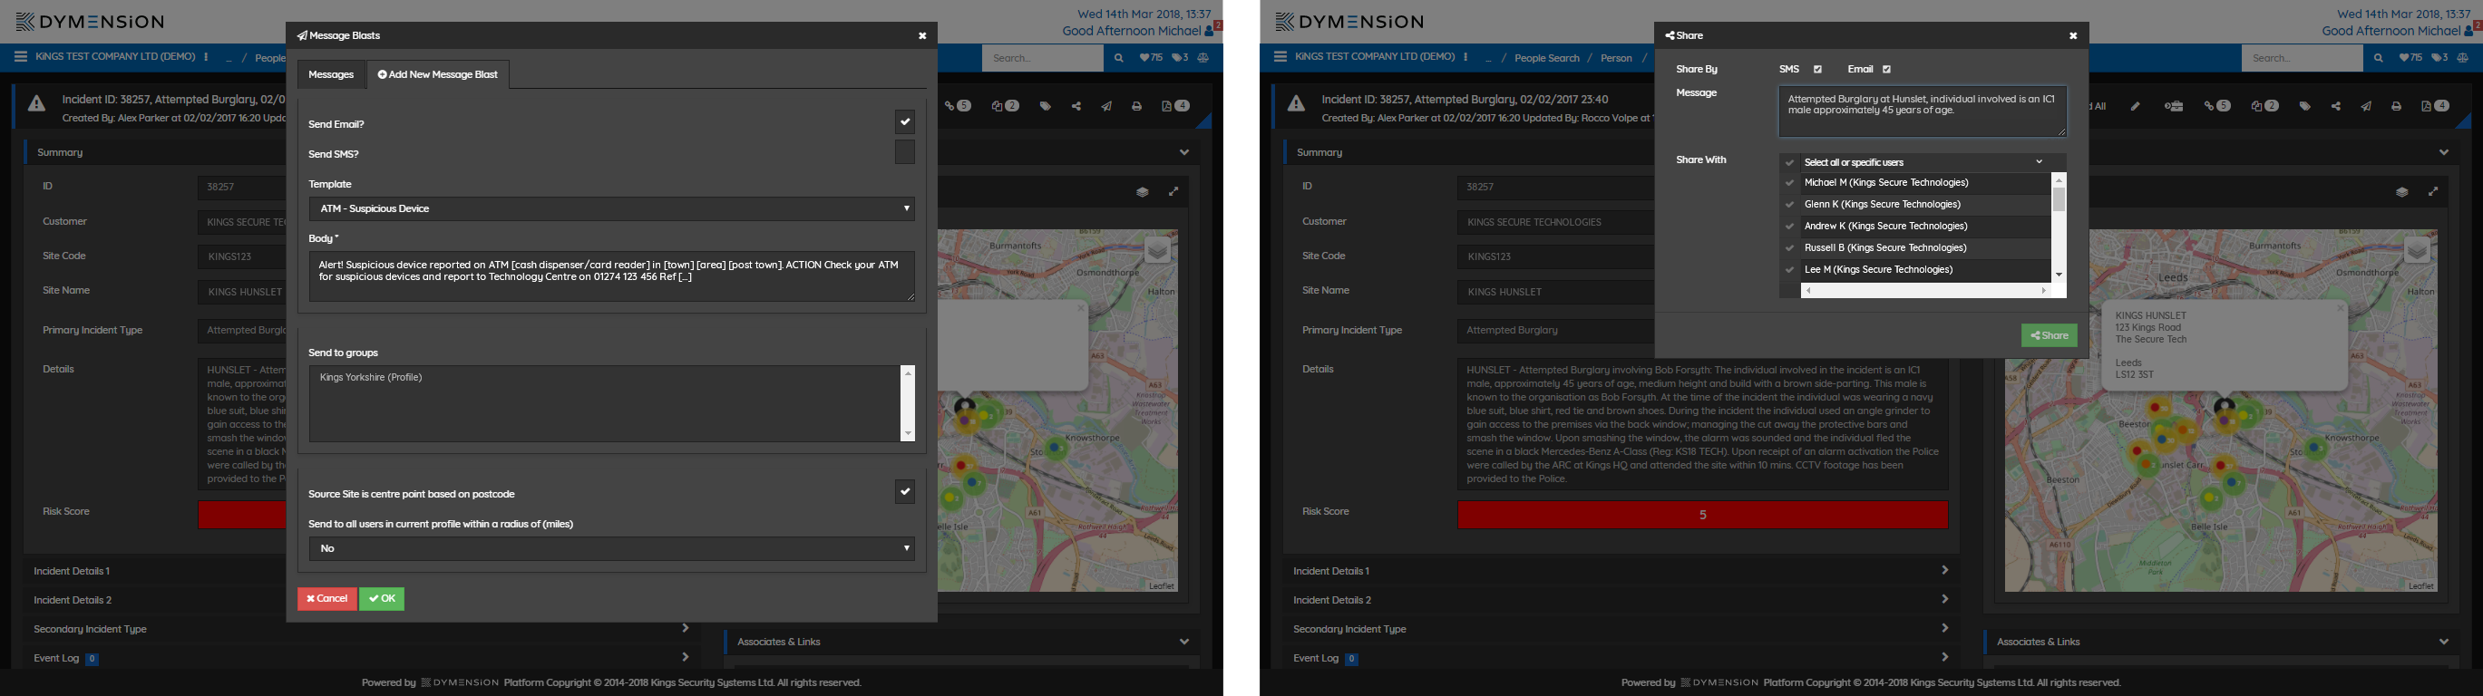
Task: Click share icon in Message Blasts screen incident toolbar
Action: (1076, 107)
